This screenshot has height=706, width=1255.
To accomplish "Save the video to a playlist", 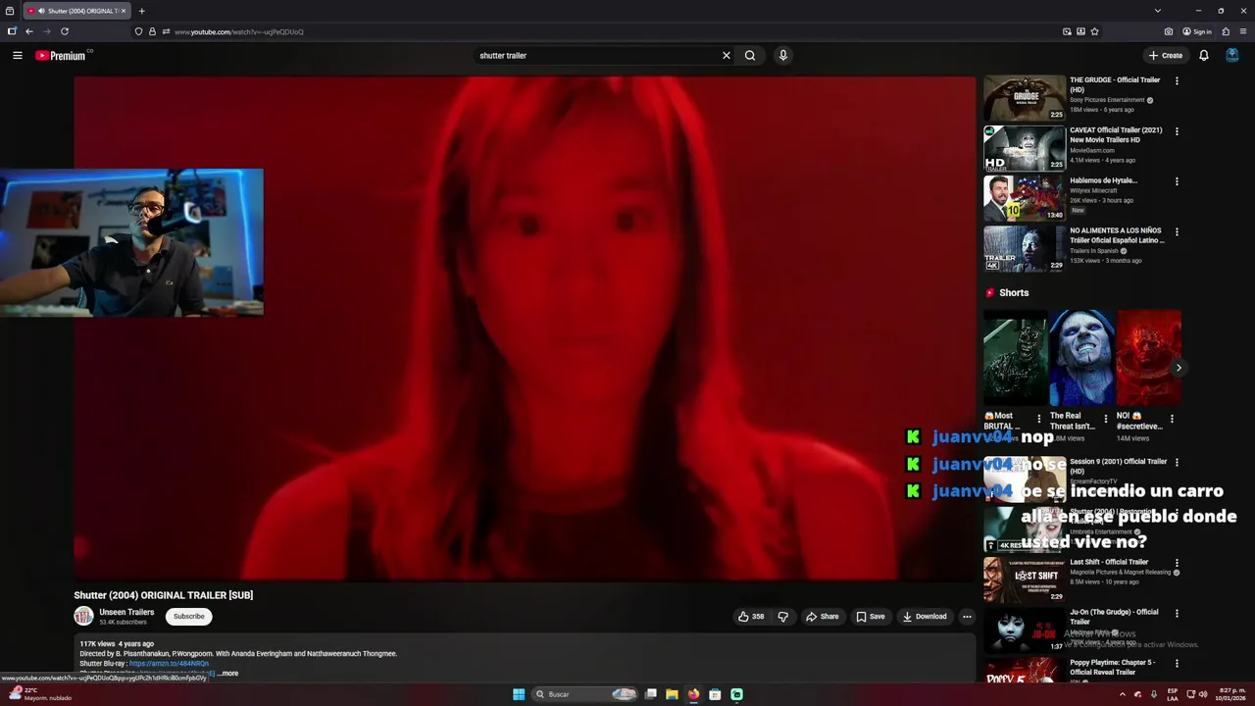I will click(871, 617).
